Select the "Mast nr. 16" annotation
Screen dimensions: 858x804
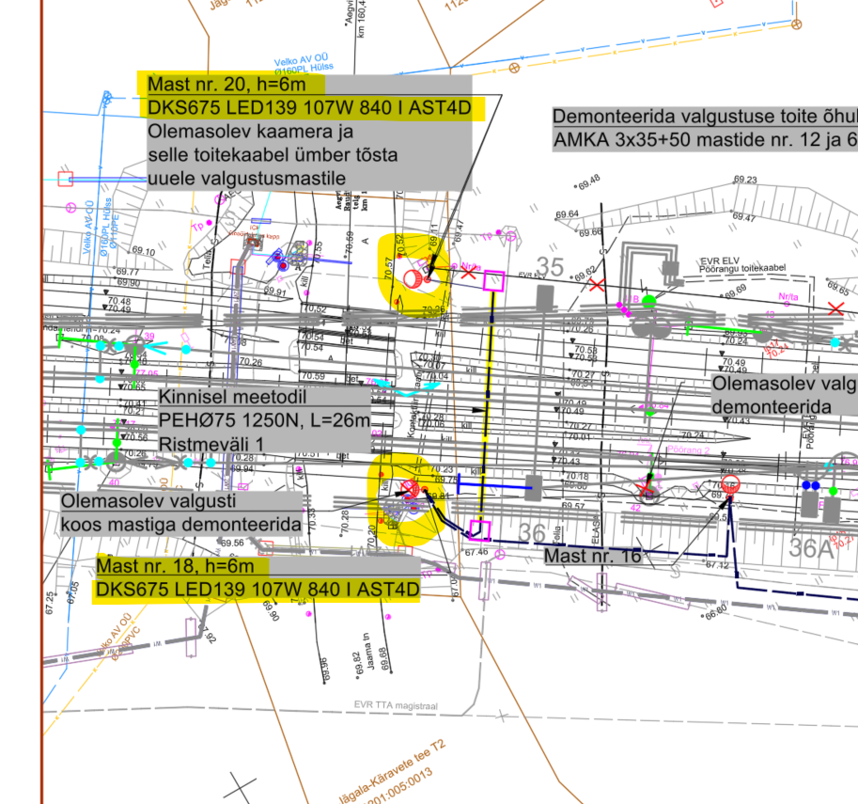(592, 557)
